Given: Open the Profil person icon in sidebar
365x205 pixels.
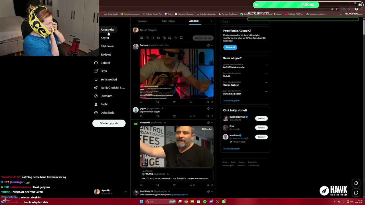Looking at the screenshot, I should [x=96, y=104].
